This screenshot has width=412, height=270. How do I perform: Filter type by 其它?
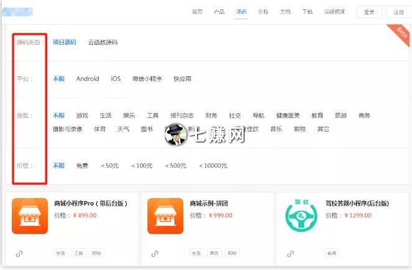pos(323,129)
